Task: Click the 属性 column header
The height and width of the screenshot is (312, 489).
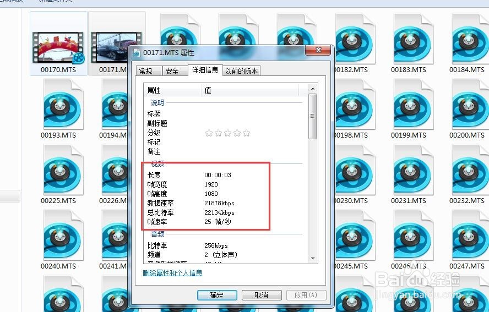Action: click(x=172, y=90)
